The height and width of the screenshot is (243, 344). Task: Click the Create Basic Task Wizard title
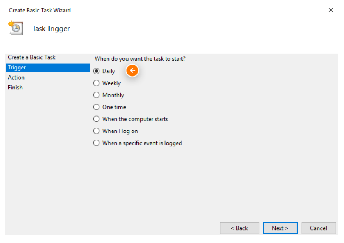[x=40, y=10]
